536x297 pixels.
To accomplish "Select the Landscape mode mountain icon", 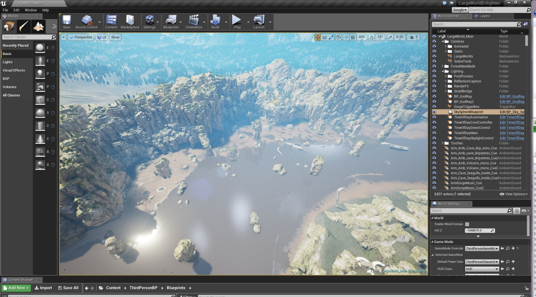I will 38,26.
